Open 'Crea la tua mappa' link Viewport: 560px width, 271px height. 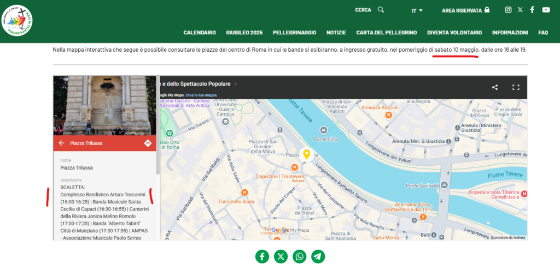[x=201, y=95]
